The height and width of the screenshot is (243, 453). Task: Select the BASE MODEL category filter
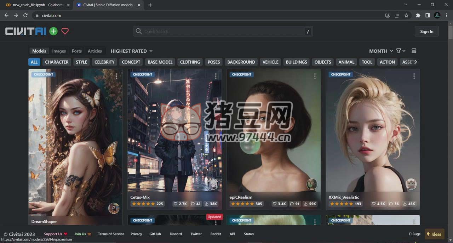click(x=160, y=62)
